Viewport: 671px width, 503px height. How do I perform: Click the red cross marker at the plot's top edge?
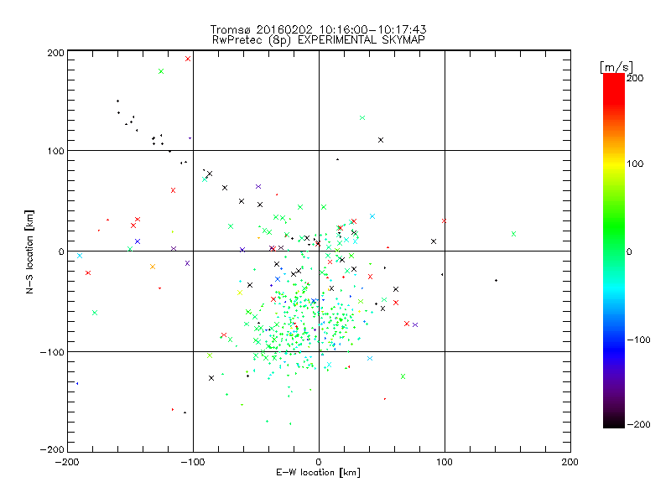click(187, 59)
